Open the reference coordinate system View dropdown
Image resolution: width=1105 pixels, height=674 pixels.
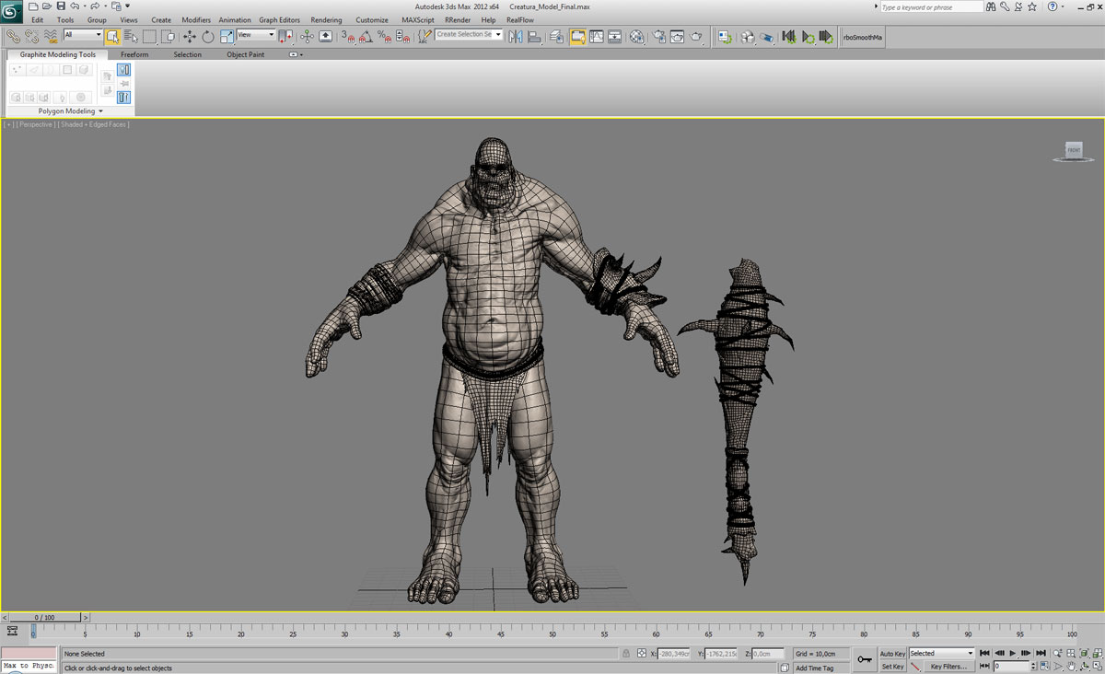(256, 35)
